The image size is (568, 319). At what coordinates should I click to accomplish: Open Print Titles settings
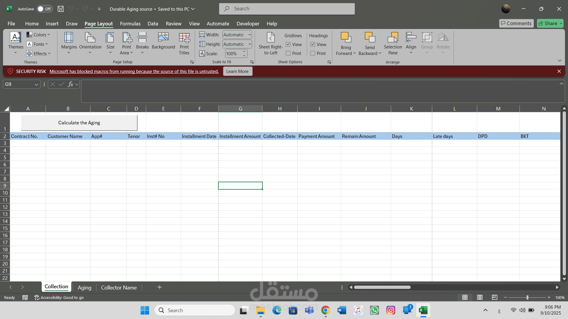[184, 43]
